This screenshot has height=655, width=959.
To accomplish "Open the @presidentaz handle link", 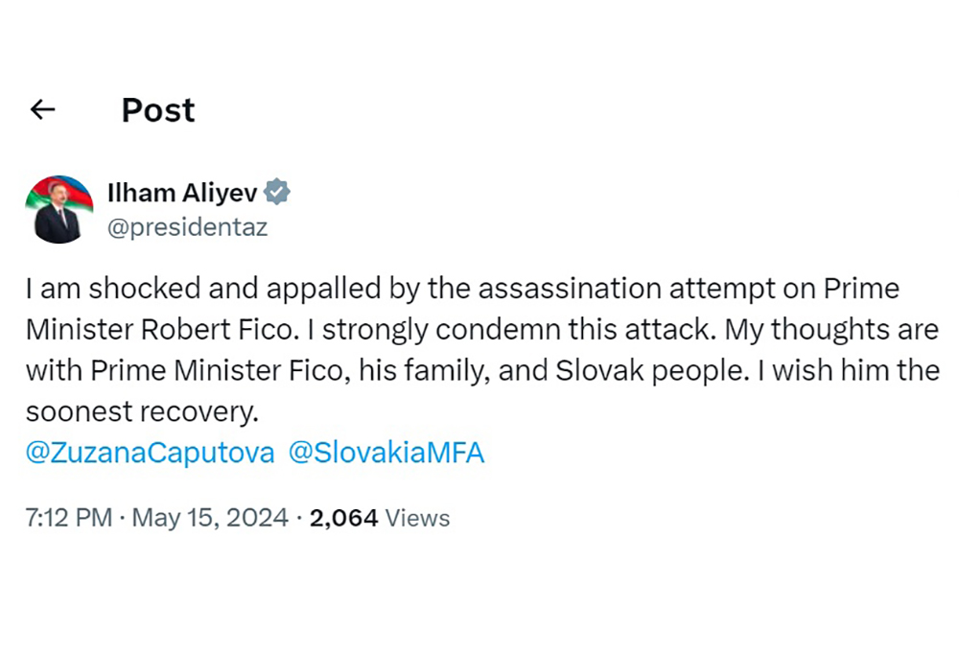I will tap(187, 227).
